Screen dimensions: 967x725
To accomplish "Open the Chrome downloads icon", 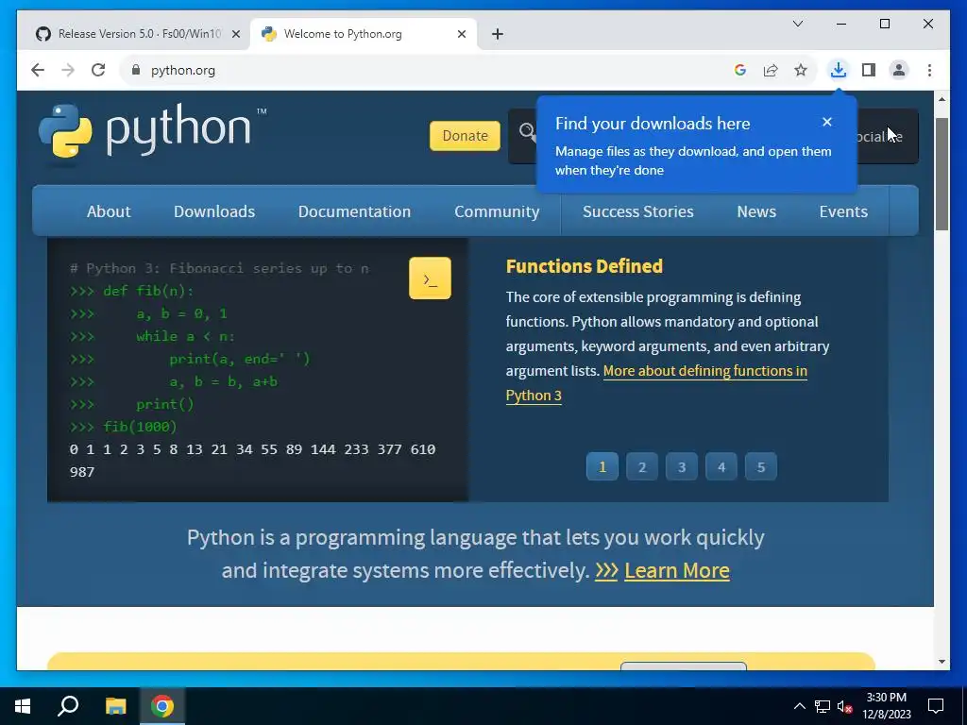I will [839, 70].
